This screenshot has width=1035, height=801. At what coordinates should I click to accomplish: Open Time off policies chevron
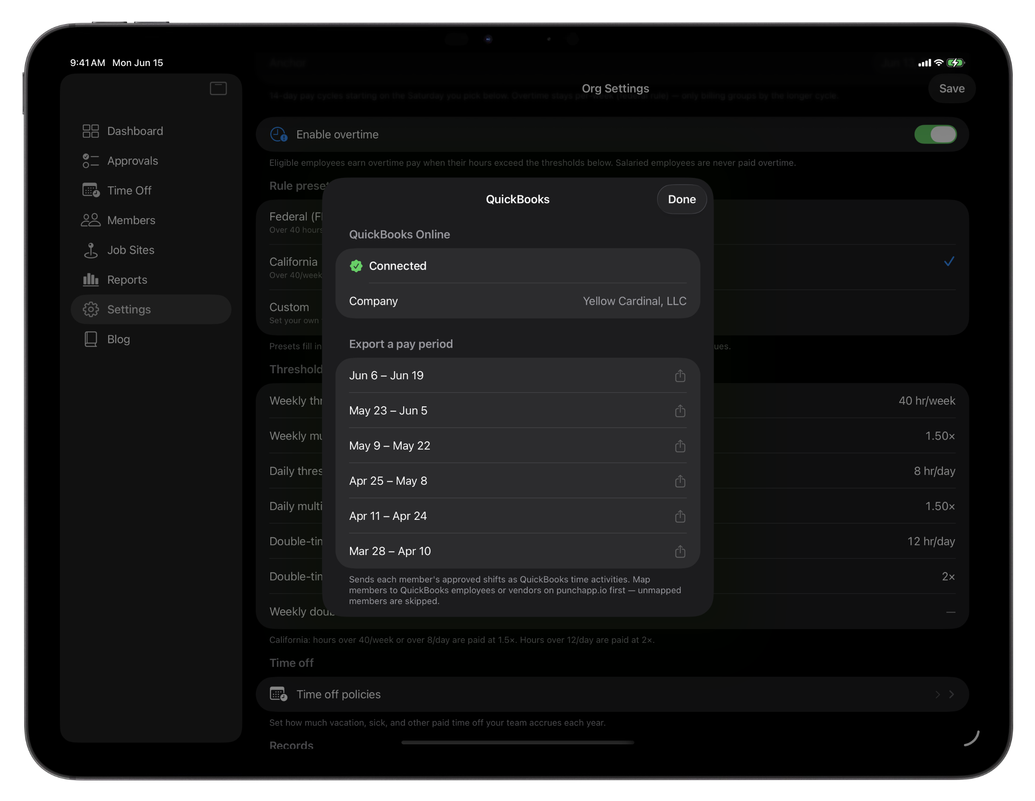point(951,694)
